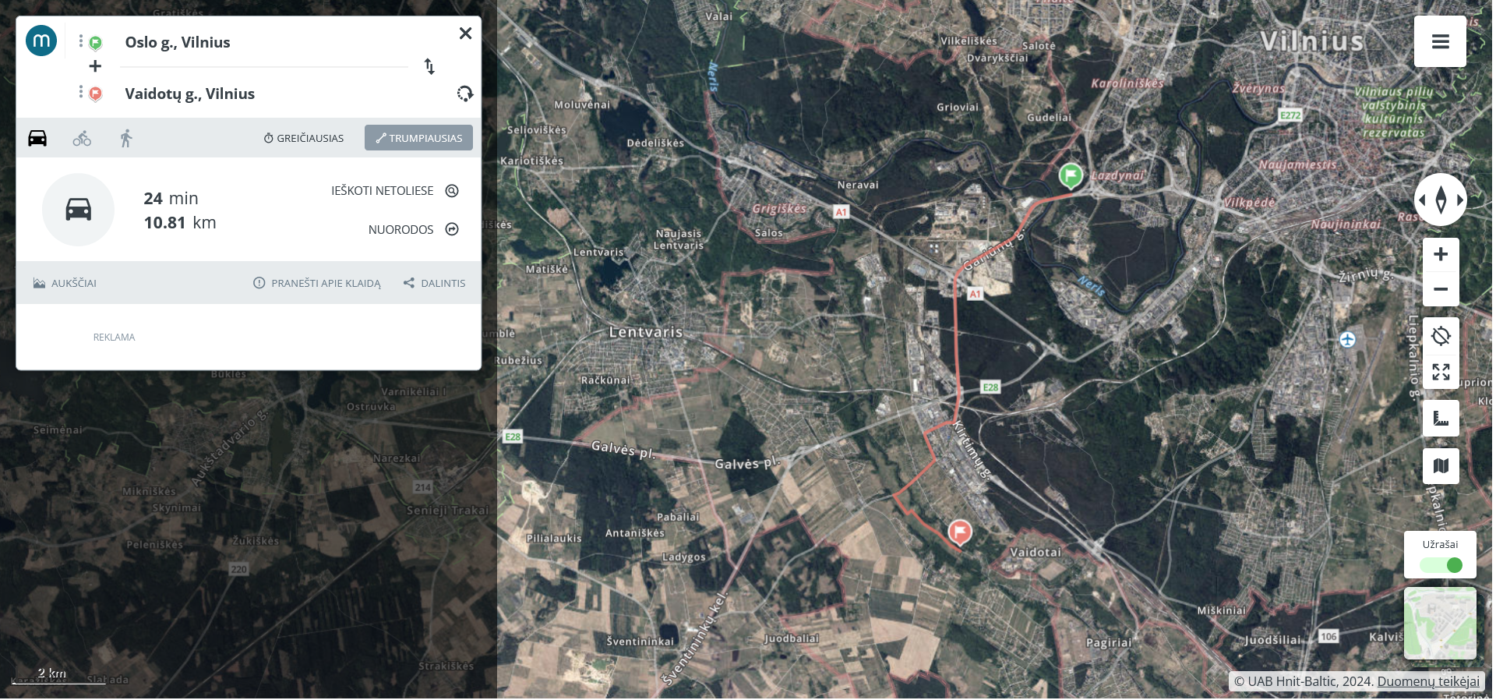This screenshot has height=700, width=1496.
Task: Swap start and destination addresses
Action: click(x=429, y=66)
